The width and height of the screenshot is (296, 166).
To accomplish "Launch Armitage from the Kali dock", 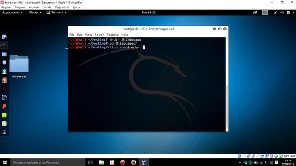I will (x=4, y=71).
